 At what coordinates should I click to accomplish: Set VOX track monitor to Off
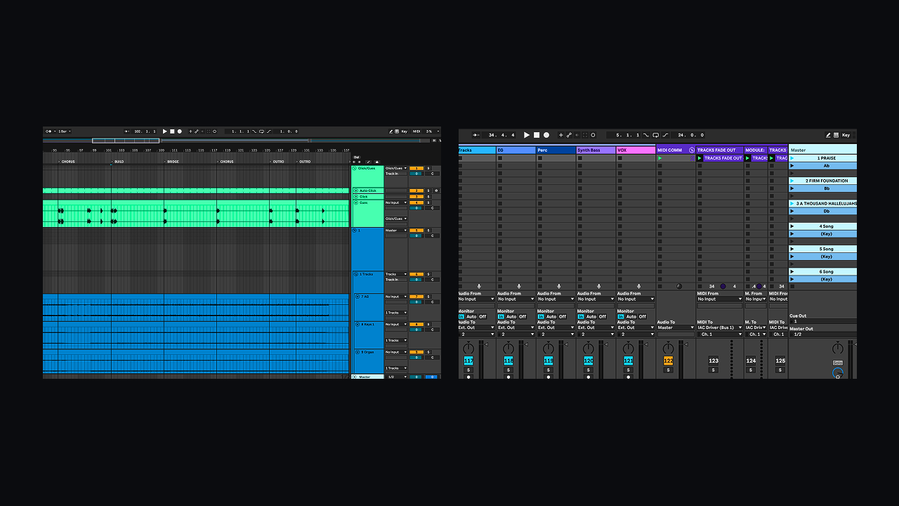[642, 317]
